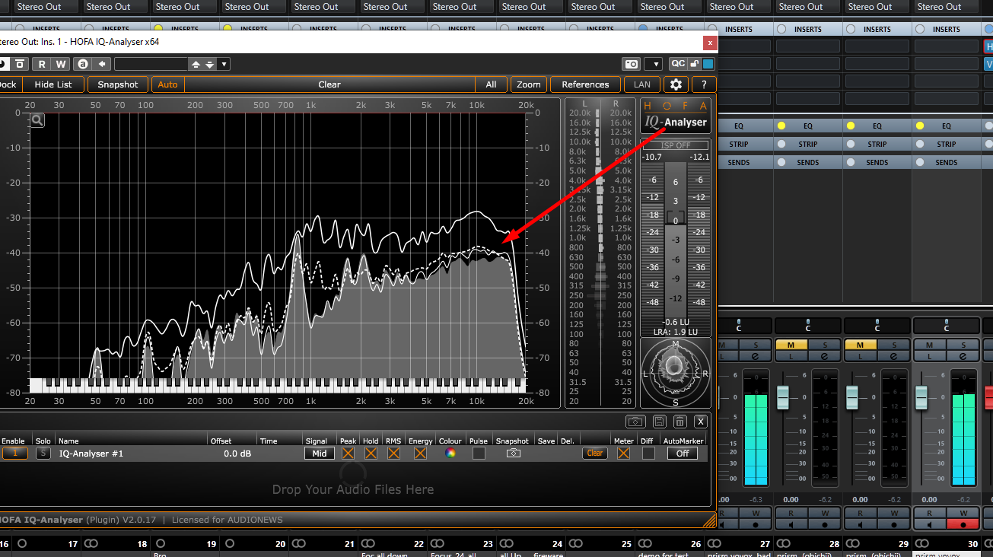Toggle the ISP OFF button above the meter
This screenshot has height=557, width=993.
(676, 145)
